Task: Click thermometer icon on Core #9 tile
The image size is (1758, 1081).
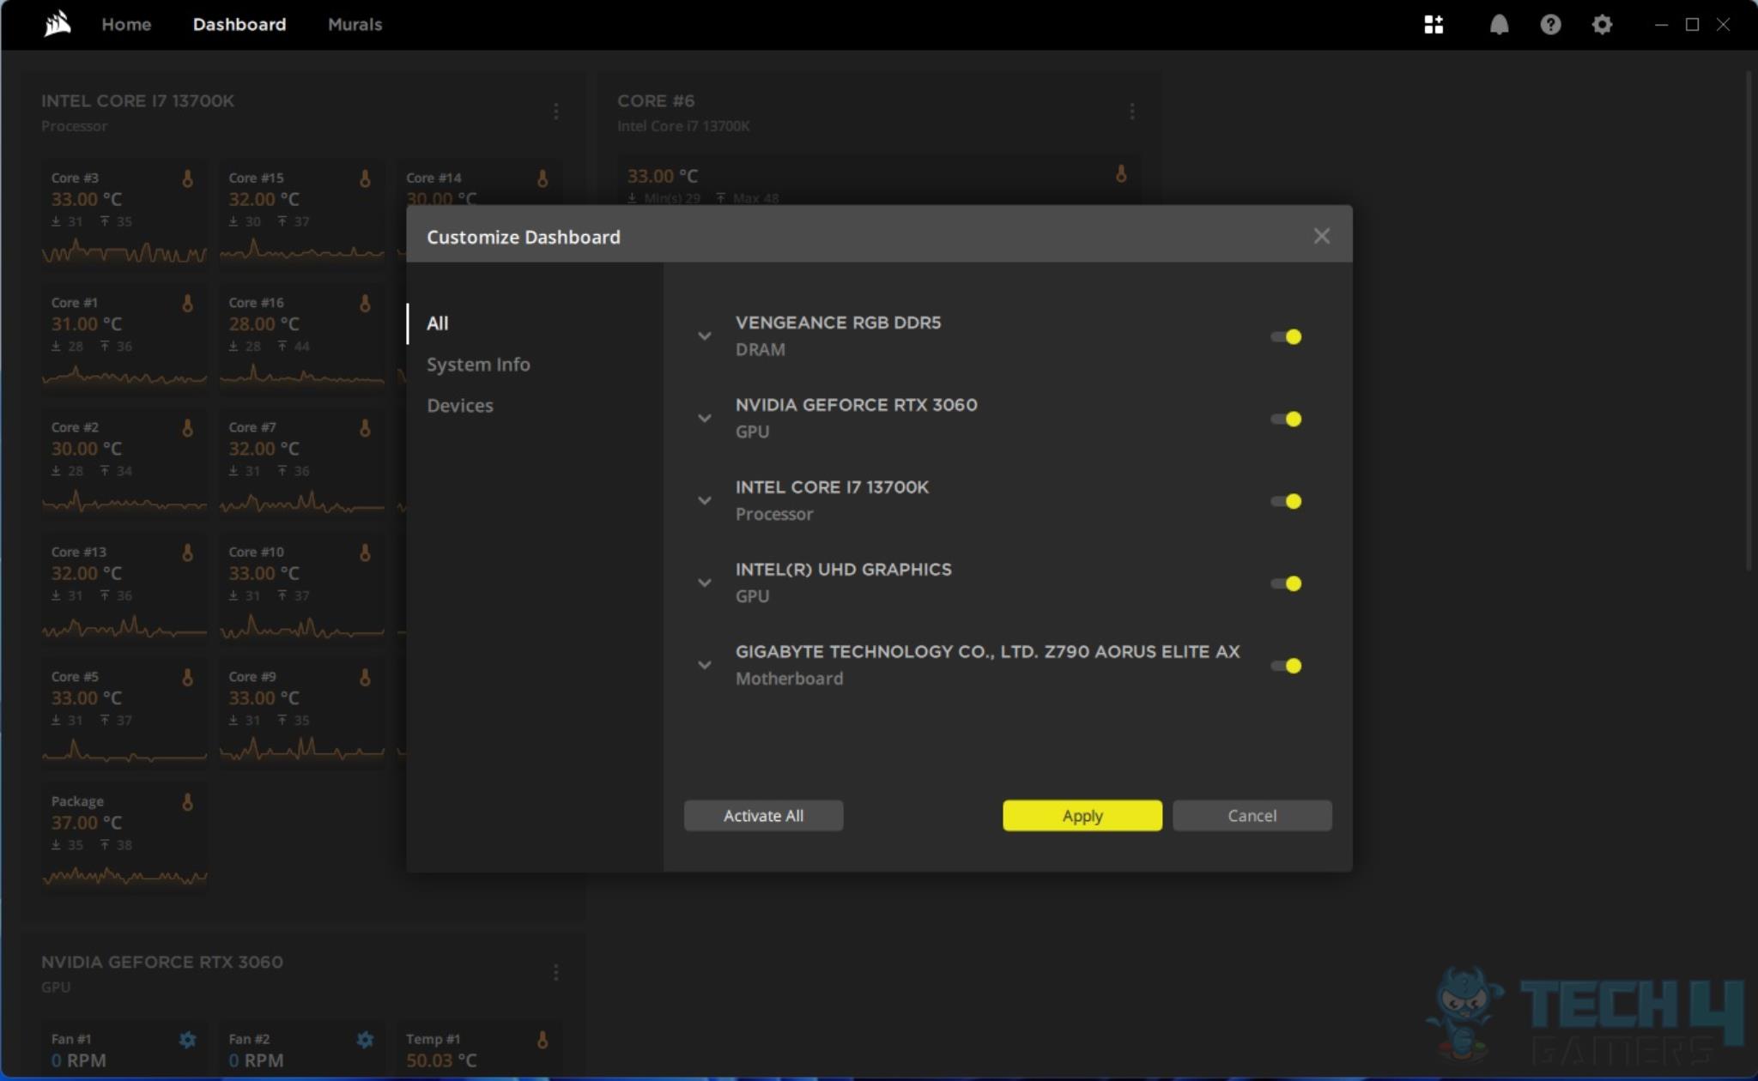Action: tap(365, 677)
